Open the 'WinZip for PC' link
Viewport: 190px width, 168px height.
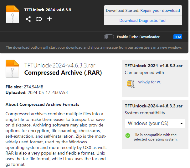[x=150, y=82]
